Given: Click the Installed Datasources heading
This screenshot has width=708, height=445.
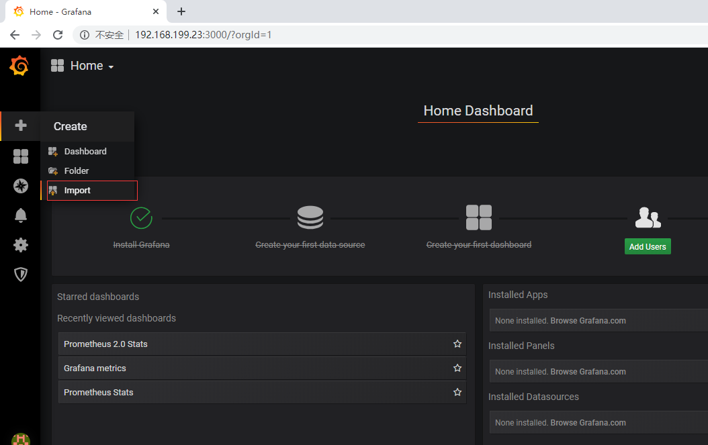Looking at the screenshot, I should [x=533, y=397].
